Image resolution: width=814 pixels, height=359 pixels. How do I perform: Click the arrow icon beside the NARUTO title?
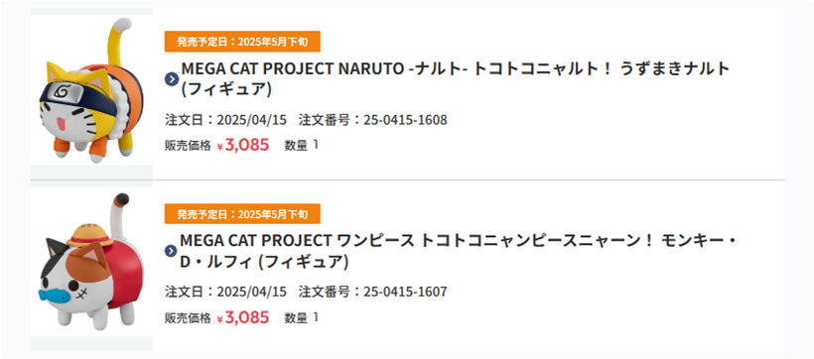tap(172, 79)
